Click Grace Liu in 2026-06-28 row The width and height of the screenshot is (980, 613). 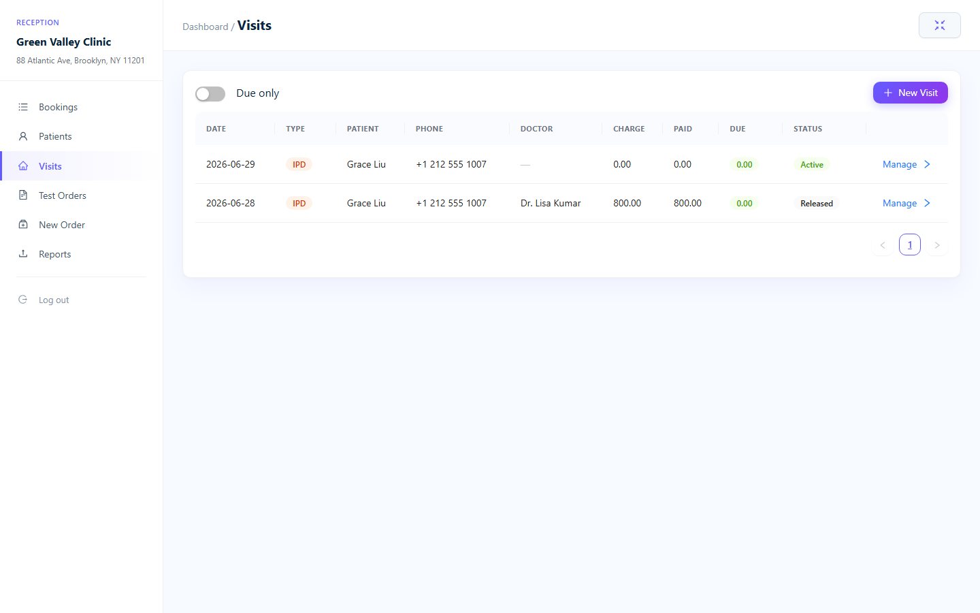(x=366, y=203)
